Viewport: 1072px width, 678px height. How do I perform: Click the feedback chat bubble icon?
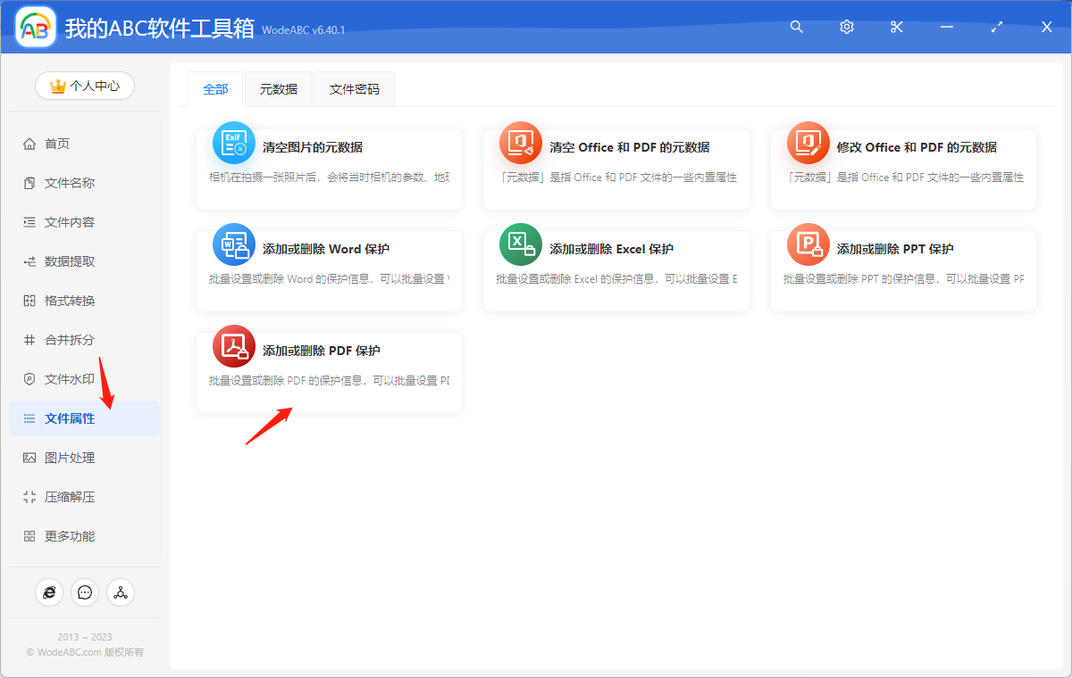click(x=85, y=592)
